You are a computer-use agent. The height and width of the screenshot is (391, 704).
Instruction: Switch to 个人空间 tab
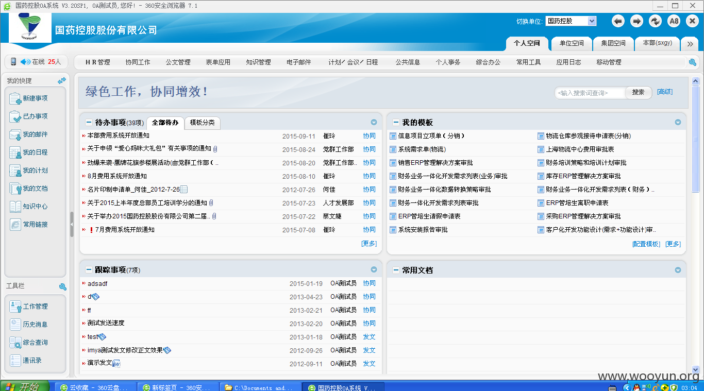tap(527, 43)
